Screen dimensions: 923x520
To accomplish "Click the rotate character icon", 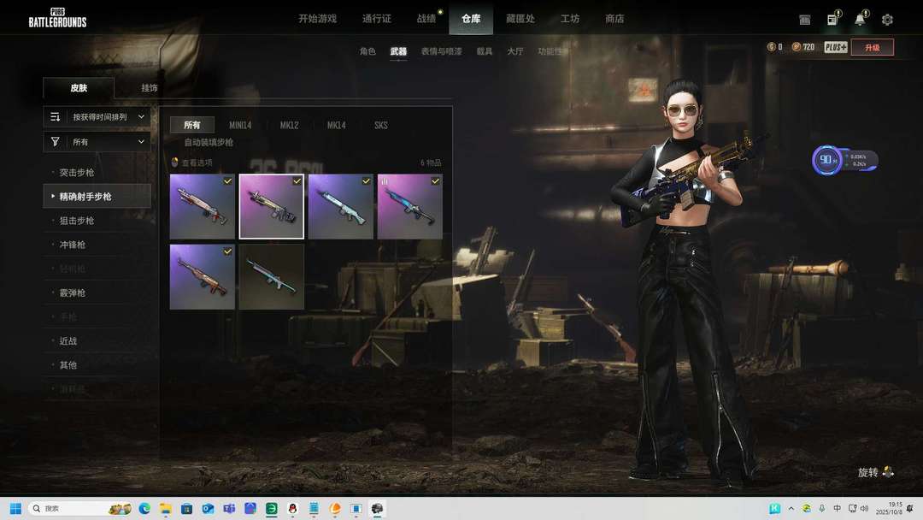I will [x=888, y=472].
